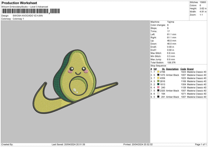Click the barcode under the worksheet title
This screenshot has width=208, height=147.
[x=31, y=11]
